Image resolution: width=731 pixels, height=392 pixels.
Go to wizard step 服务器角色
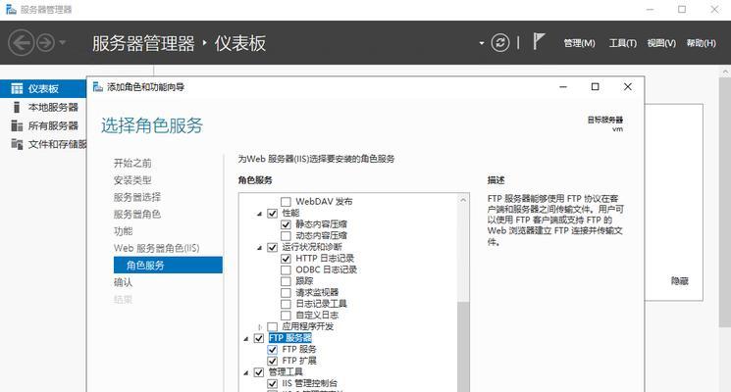137,215
